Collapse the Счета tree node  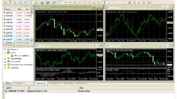5,53
